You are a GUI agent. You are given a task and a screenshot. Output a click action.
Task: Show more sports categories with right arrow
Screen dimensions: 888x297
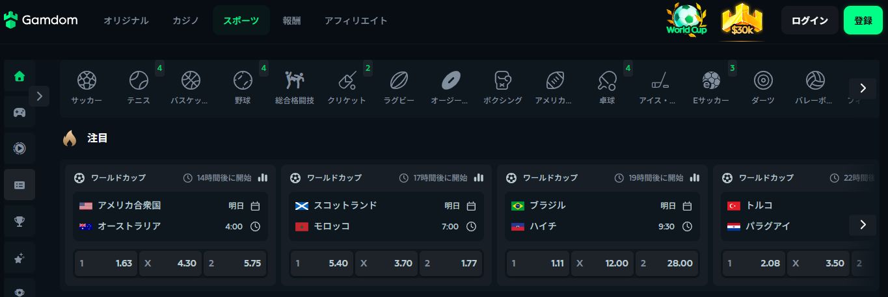[863, 88]
